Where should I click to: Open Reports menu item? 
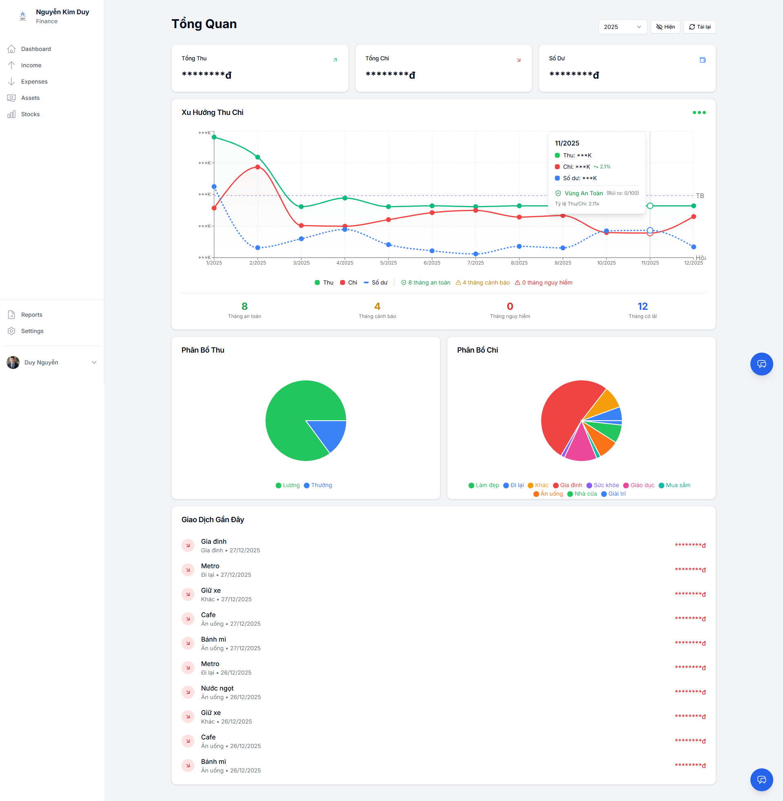pyautogui.click(x=32, y=315)
